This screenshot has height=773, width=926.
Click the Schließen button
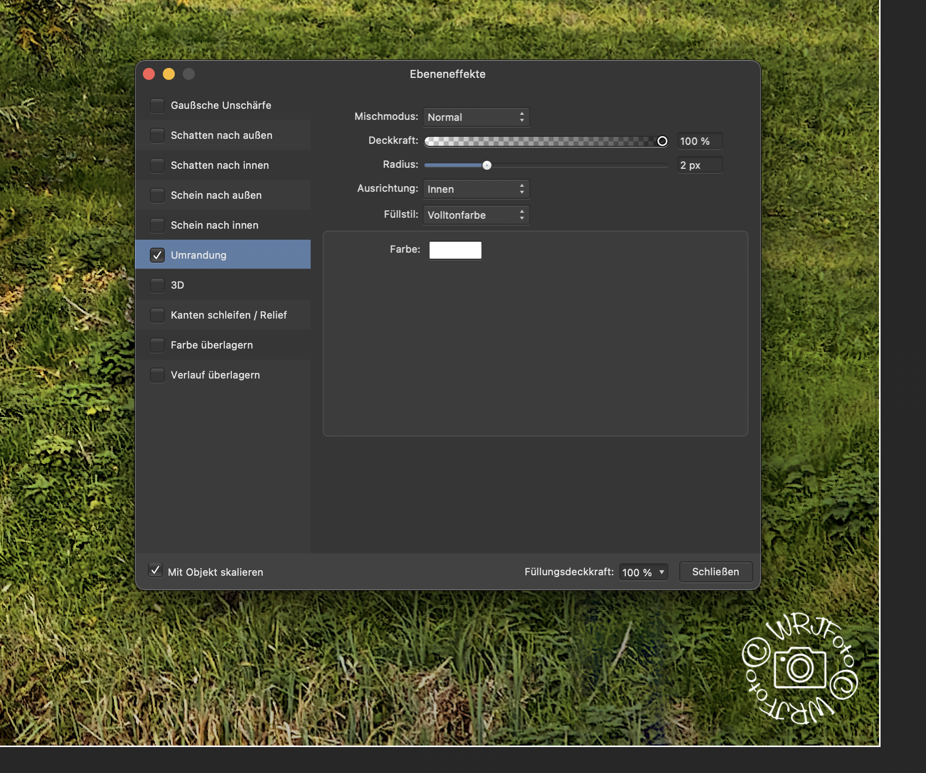tap(716, 572)
